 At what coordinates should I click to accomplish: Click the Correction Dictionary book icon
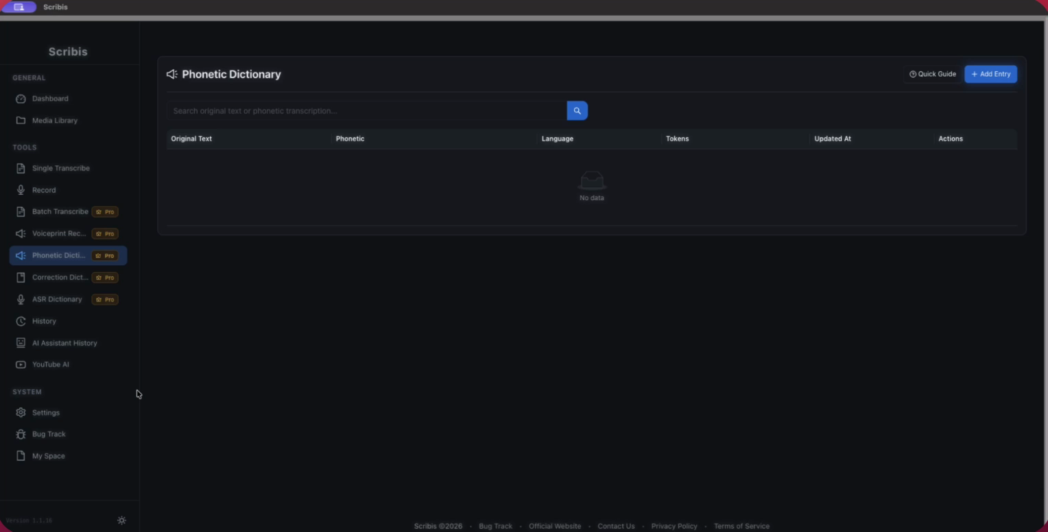pyautogui.click(x=21, y=278)
